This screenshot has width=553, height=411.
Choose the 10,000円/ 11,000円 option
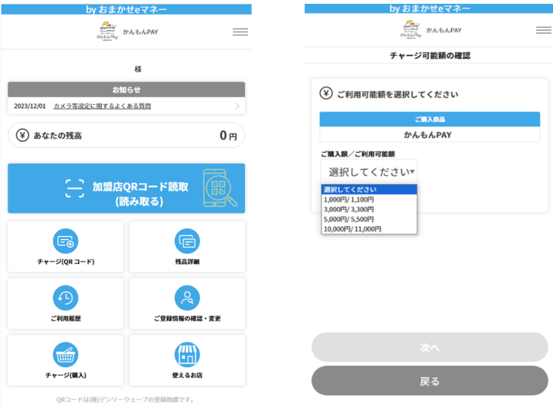coord(369,229)
